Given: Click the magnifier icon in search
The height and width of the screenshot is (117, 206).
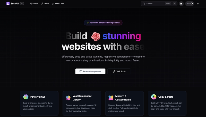Looking at the screenshot, I should [x=144, y=4].
